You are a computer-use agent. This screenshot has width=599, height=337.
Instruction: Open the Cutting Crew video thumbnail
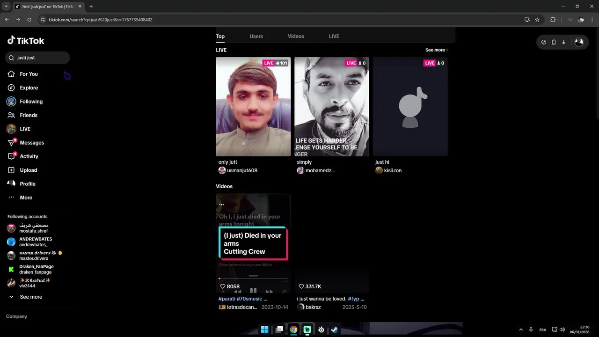(253, 243)
